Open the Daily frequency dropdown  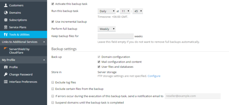click(106, 11)
